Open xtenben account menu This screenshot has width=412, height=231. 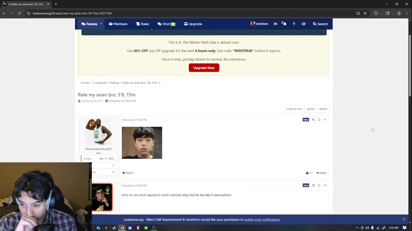point(259,24)
